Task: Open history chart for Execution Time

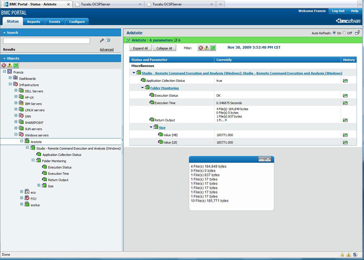Action: click(345, 103)
